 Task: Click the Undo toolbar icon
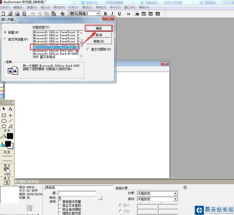[x=33, y=14]
